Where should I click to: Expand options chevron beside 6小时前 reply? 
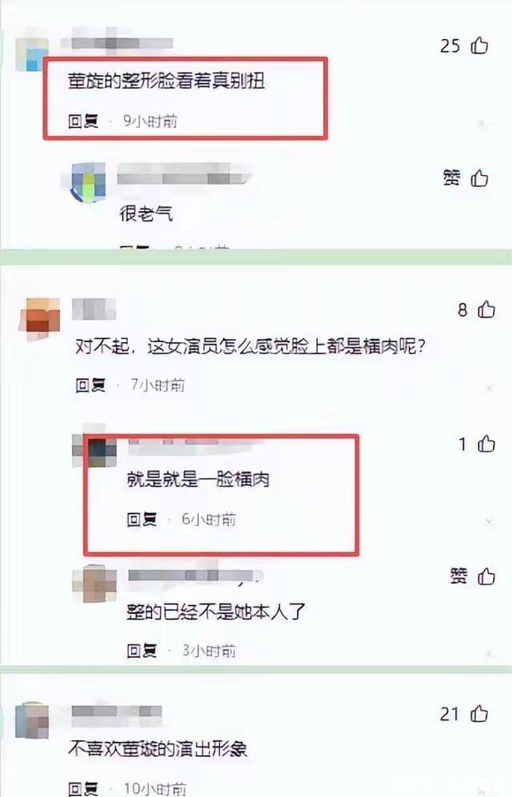489,521
